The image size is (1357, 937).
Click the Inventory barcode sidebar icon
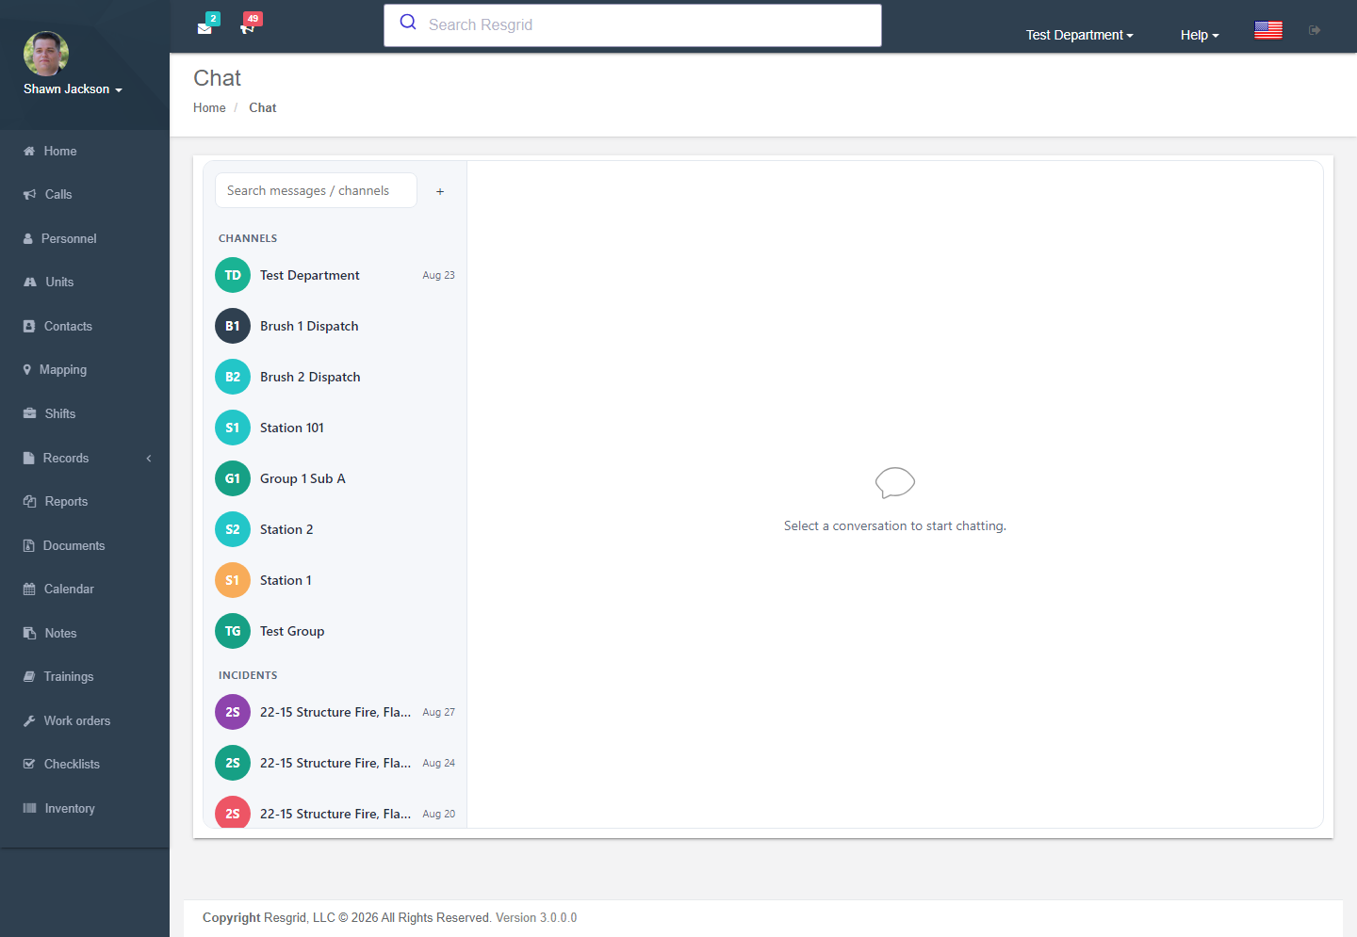point(29,809)
